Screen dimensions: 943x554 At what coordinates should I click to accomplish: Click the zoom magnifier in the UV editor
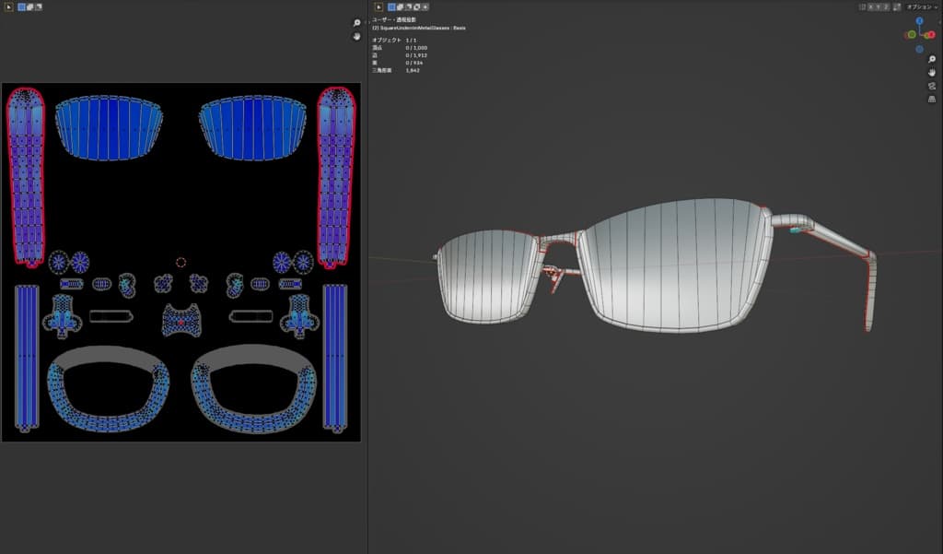coord(357,22)
